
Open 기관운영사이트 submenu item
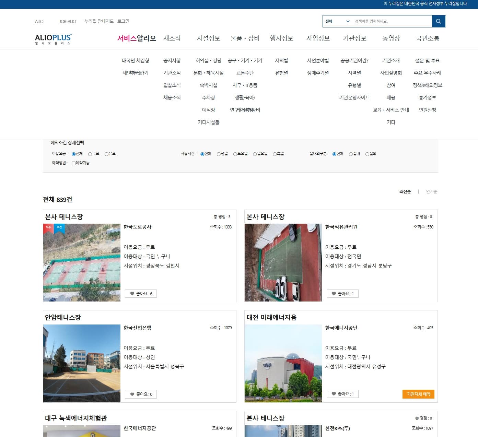click(x=354, y=97)
